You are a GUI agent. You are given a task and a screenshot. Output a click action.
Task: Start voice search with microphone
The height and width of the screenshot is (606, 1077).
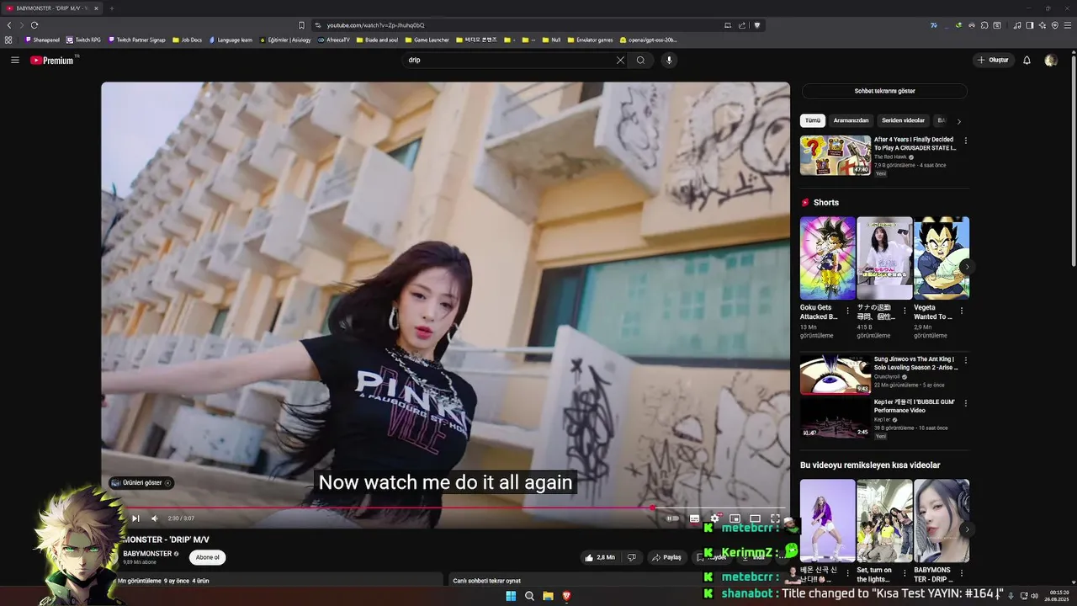pos(669,60)
